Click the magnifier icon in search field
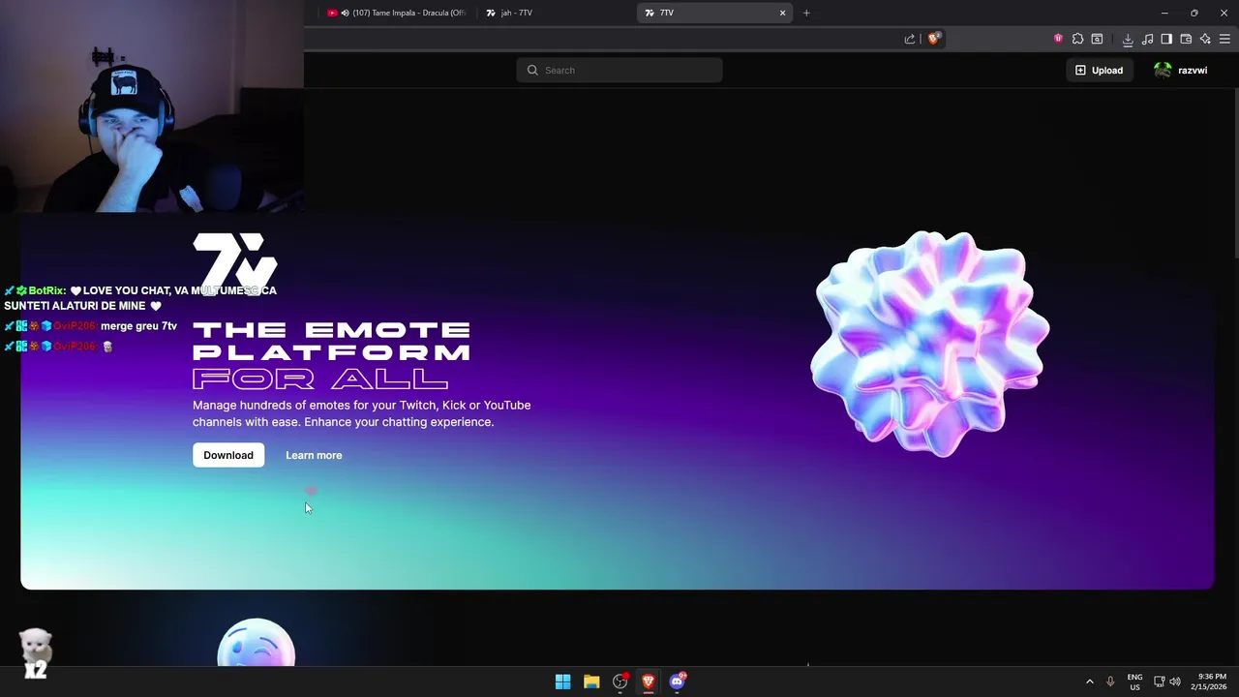1239x697 pixels. [532, 70]
